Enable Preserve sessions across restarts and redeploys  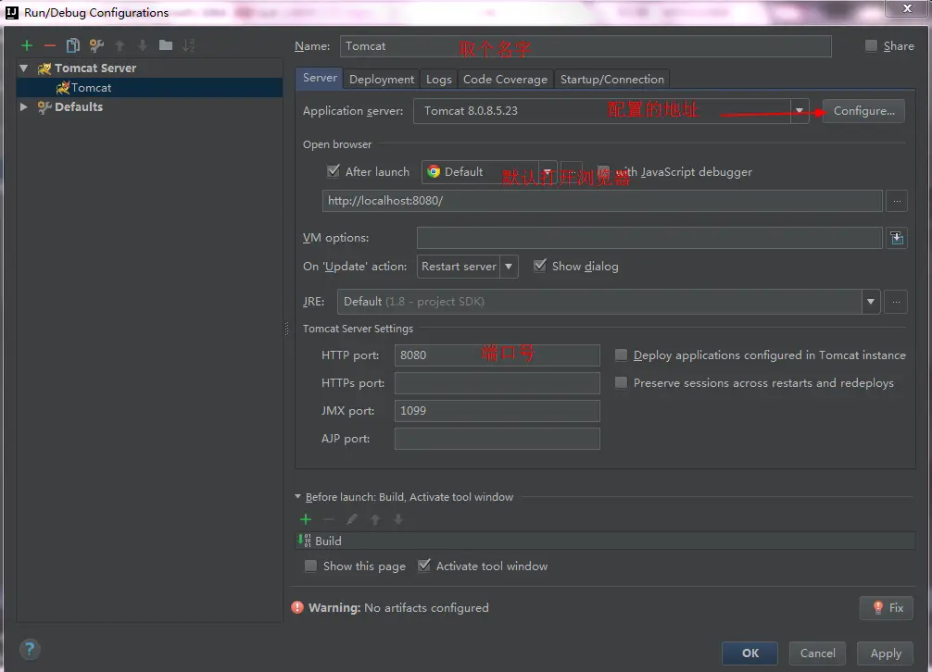tap(621, 382)
